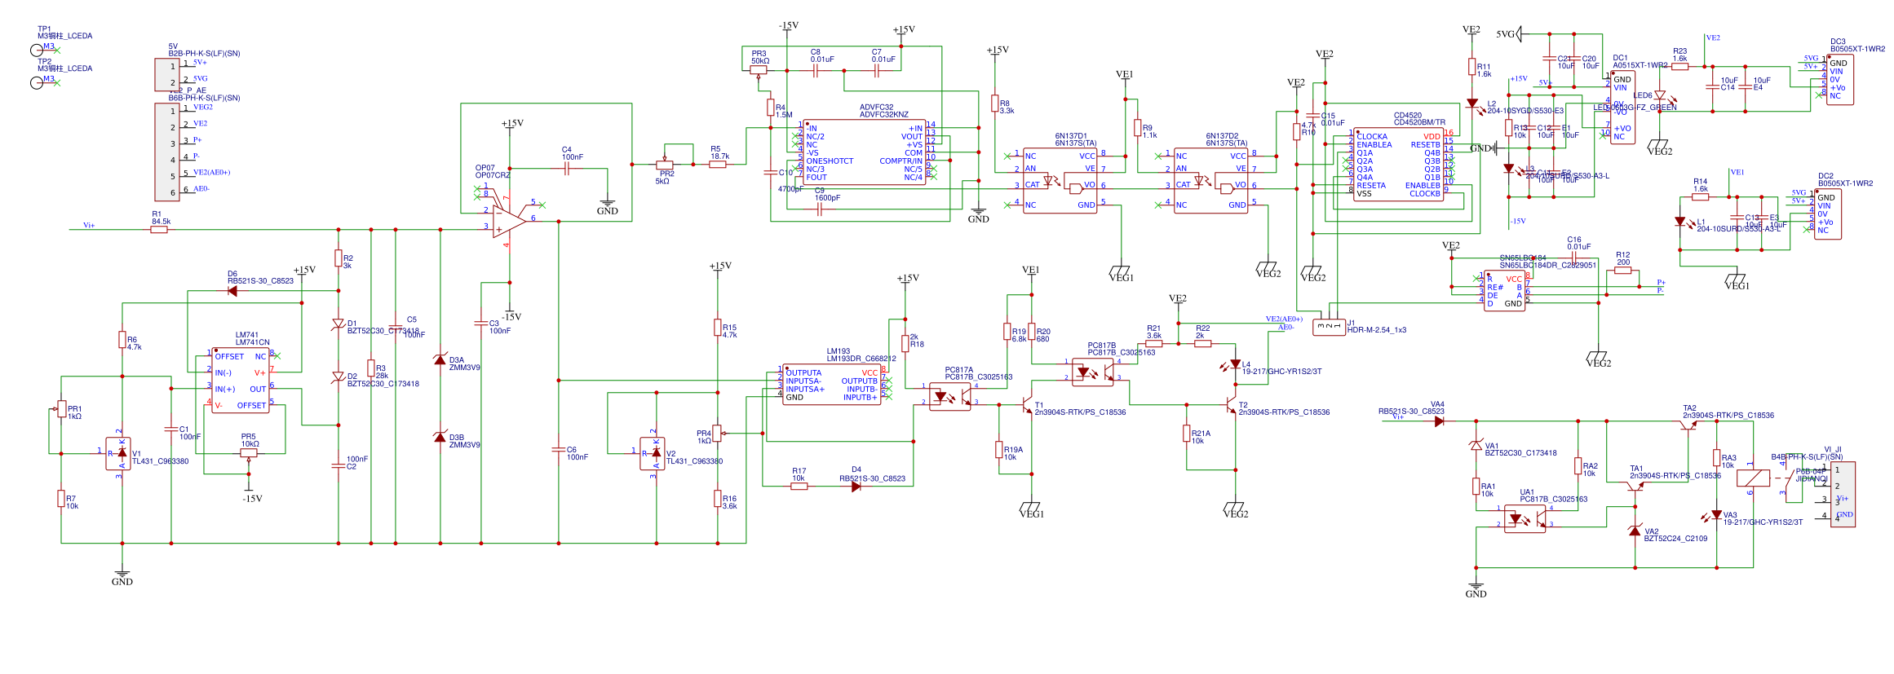Click the 204-10SYGD/S530-E3 LED part text
This screenshot has height=674, width=1894.
(x=1525, y=111)
